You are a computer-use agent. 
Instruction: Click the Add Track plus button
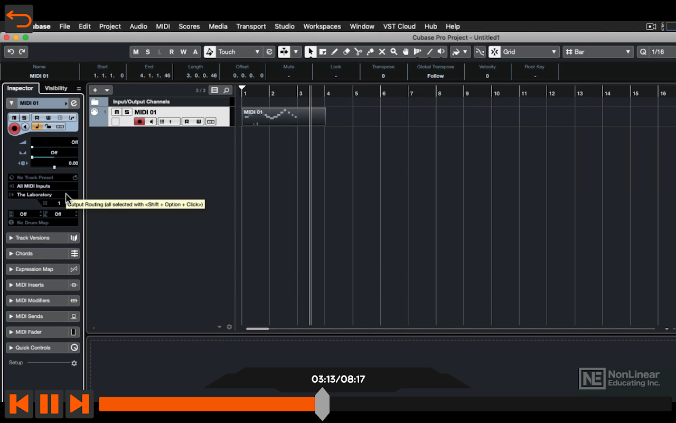[95, 90]
